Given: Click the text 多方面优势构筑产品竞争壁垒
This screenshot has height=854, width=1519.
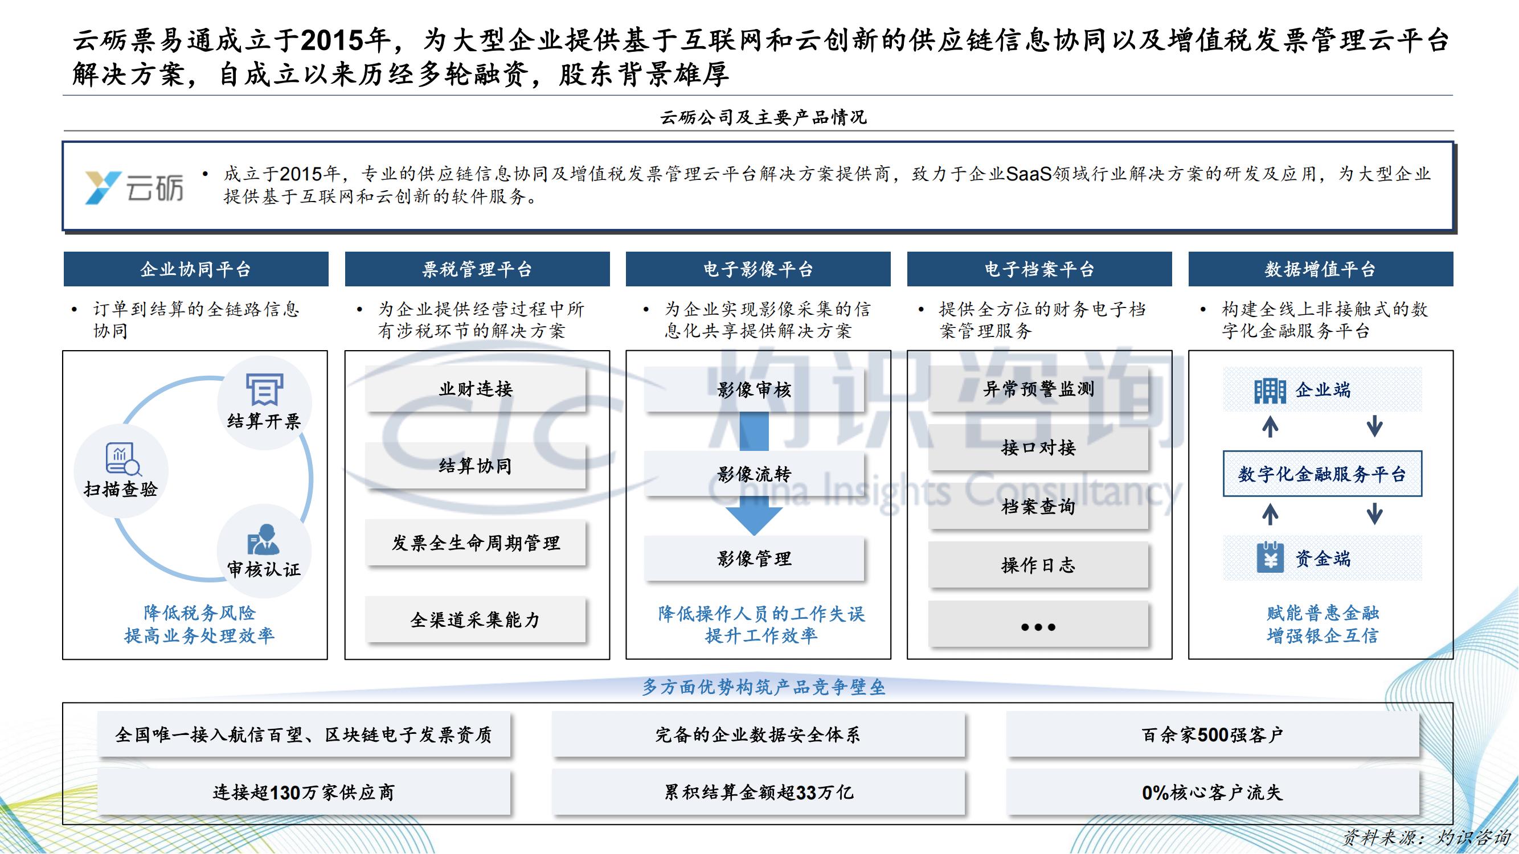Looking at the screenshot, I should [763, 687].
